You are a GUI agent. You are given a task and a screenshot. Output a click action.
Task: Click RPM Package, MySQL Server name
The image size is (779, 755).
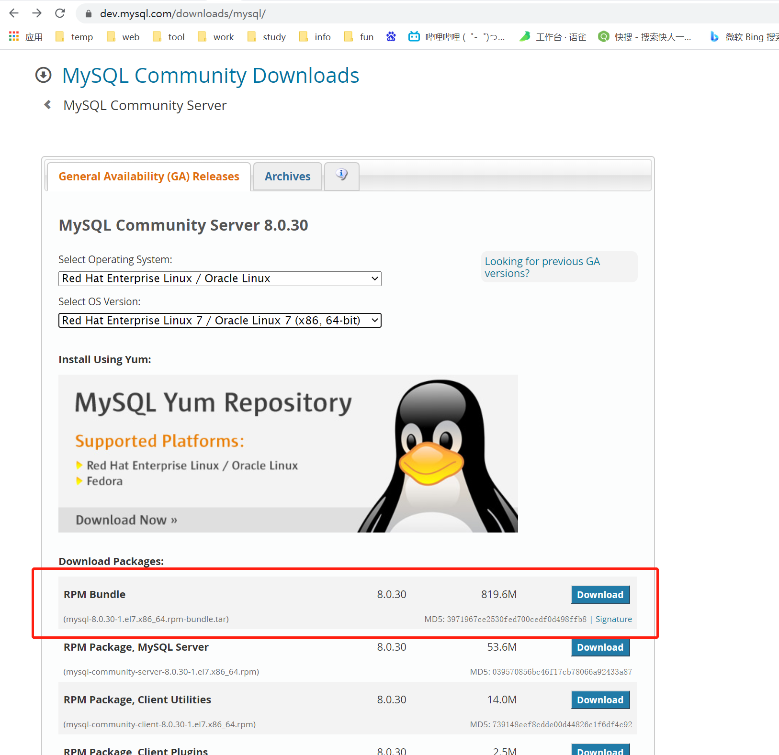coord(136,647)
